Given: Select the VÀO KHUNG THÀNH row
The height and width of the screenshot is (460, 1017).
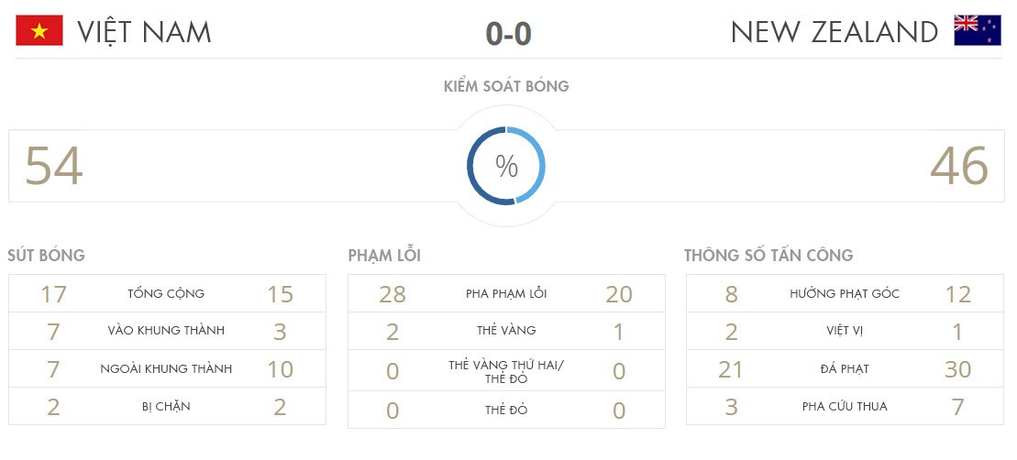Looking at the screenshot, I should pyautogui.click(x=166, y=331).
